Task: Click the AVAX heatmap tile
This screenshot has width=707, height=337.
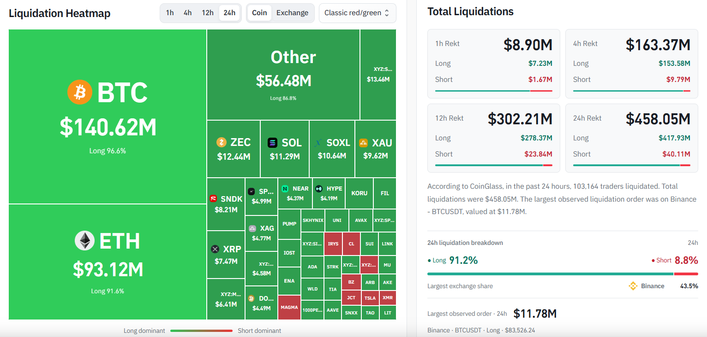Action: [x=361, y=221]
